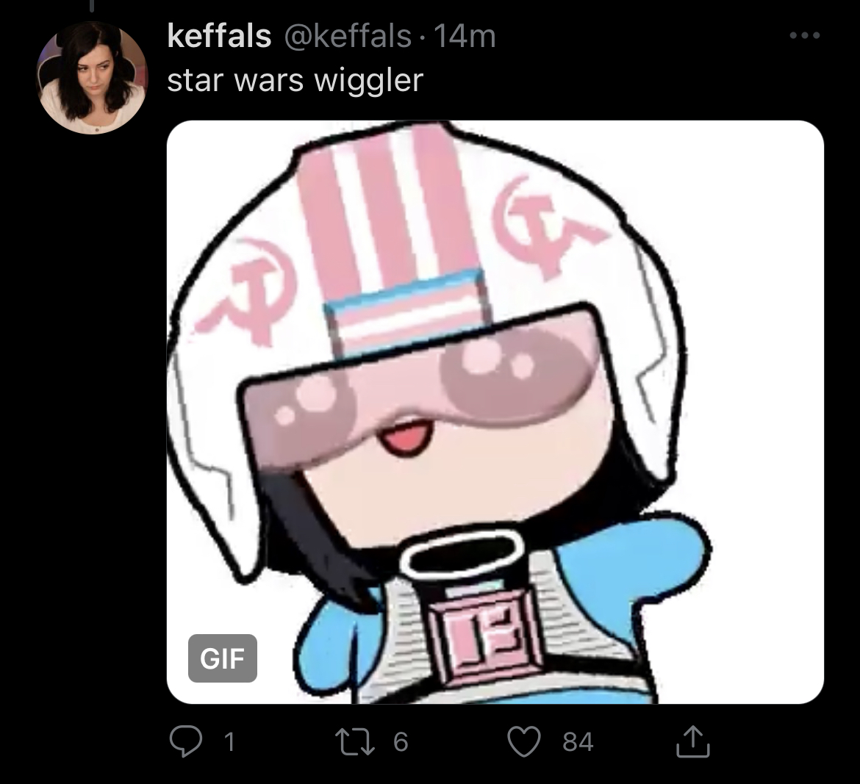Click the reply speech bubble icon
The width and height of the screenshot is (860, 784).
(x=185, y=741)
